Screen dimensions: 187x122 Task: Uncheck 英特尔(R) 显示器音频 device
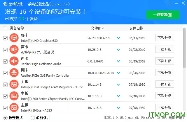(5, 50)
